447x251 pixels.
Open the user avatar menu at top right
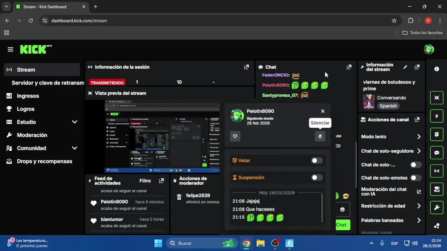[x=429, y=50]
